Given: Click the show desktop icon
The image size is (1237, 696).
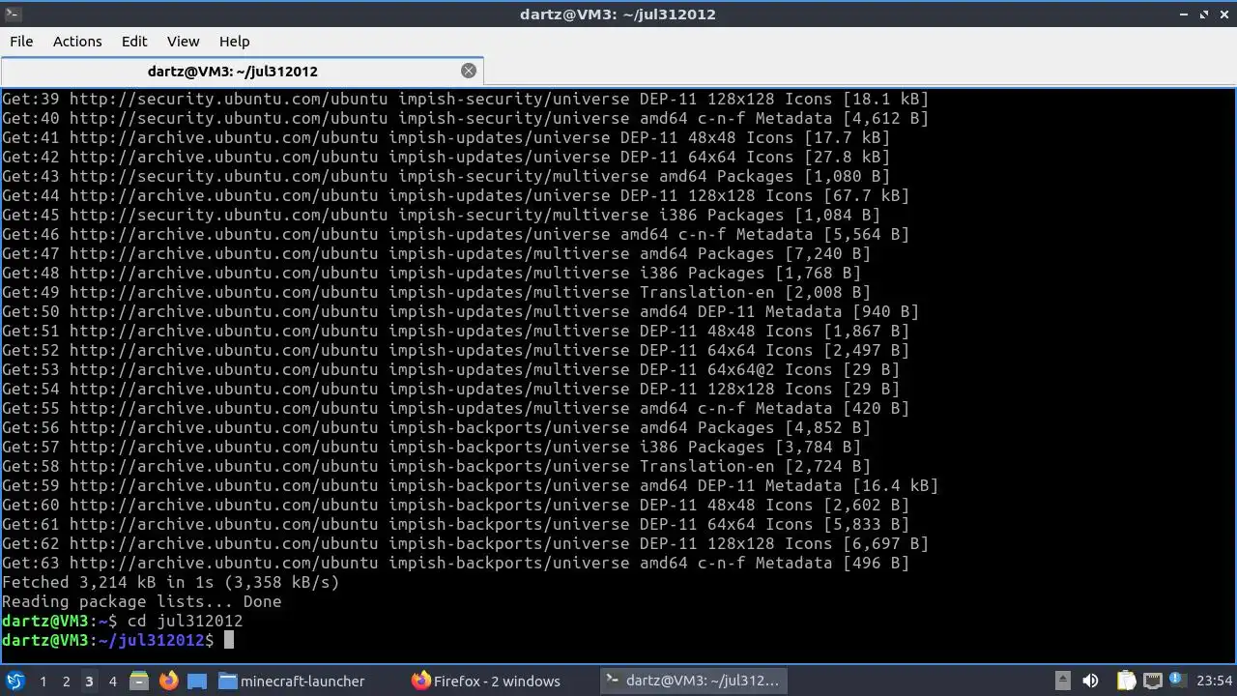Looking at the screenshot, I should click(196, 681).
